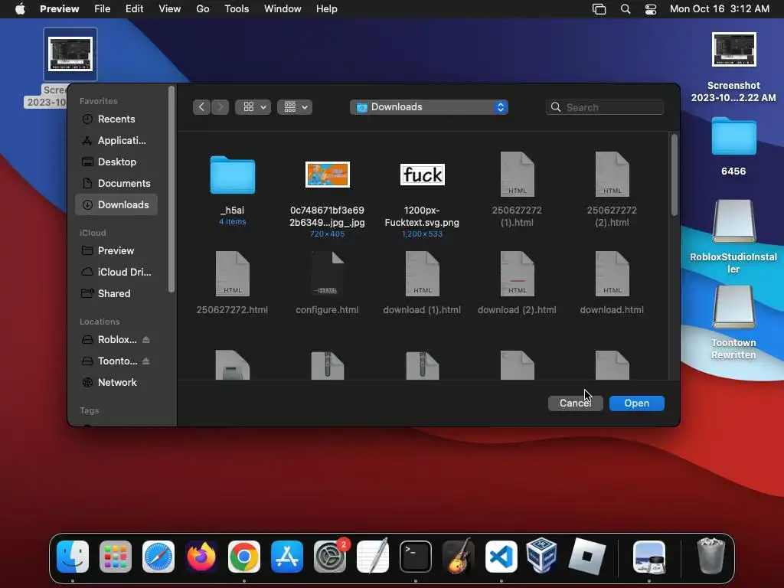
Task: Select Downloads in the sidebar
Action: [116, 205]
